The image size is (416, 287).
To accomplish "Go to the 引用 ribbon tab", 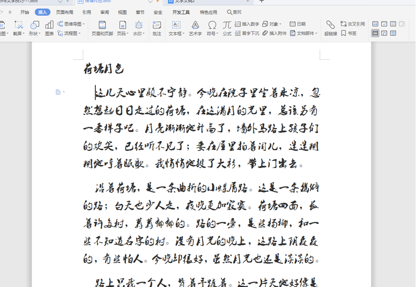I will (x=87, y=12).
